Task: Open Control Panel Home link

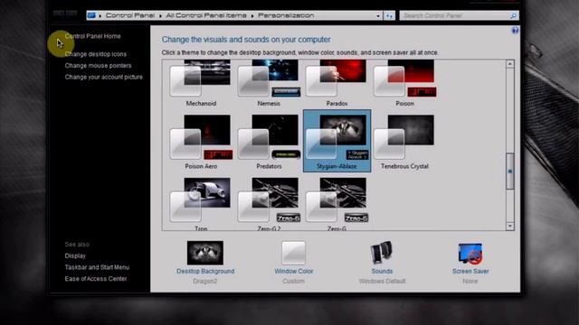Action: [92, 36]
